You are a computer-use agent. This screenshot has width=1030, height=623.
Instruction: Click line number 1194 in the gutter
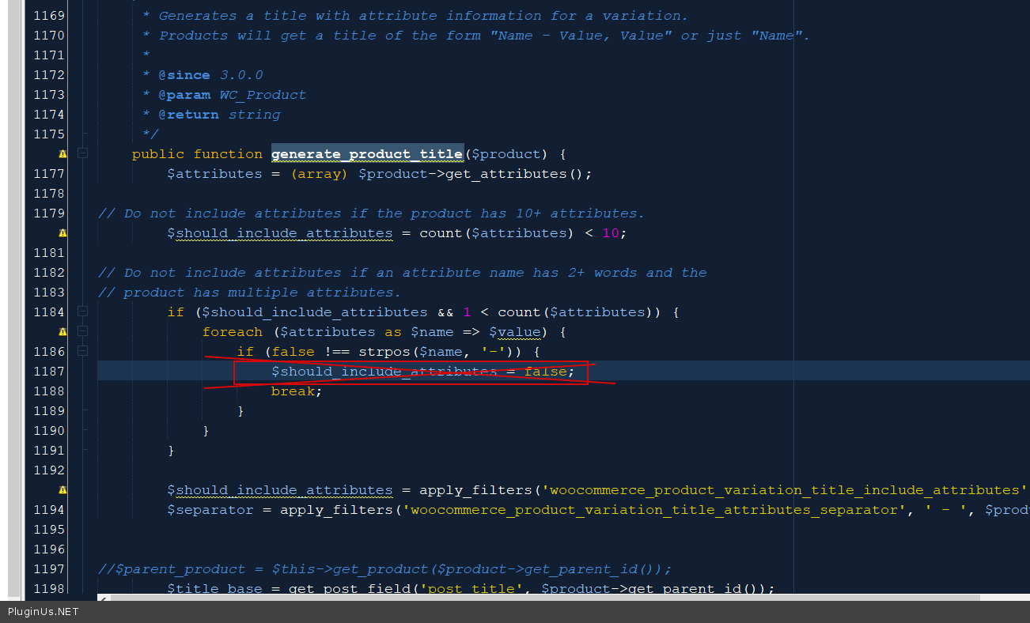point(48,510)
